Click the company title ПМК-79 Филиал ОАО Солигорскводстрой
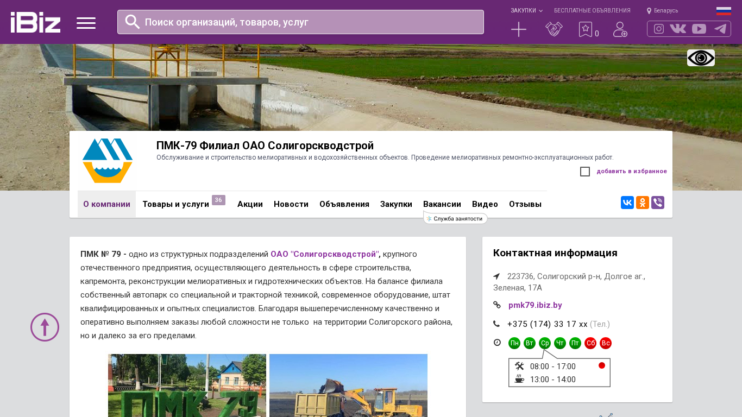 265,146
